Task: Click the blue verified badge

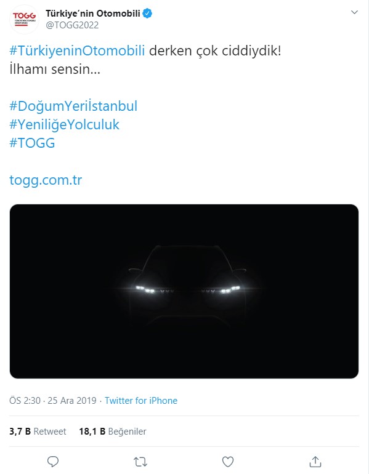Action: coord(147,14)
